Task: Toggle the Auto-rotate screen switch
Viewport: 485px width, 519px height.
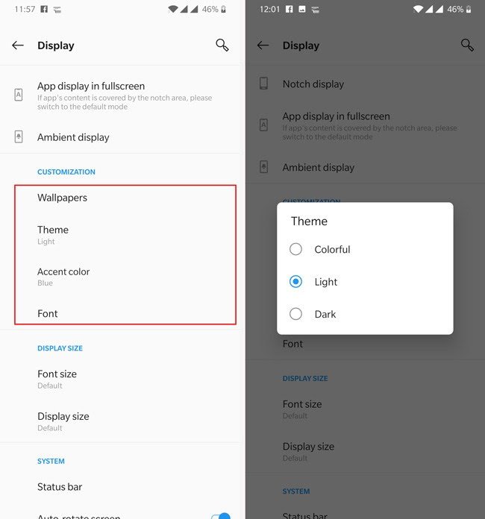Action: click(221, 516)
